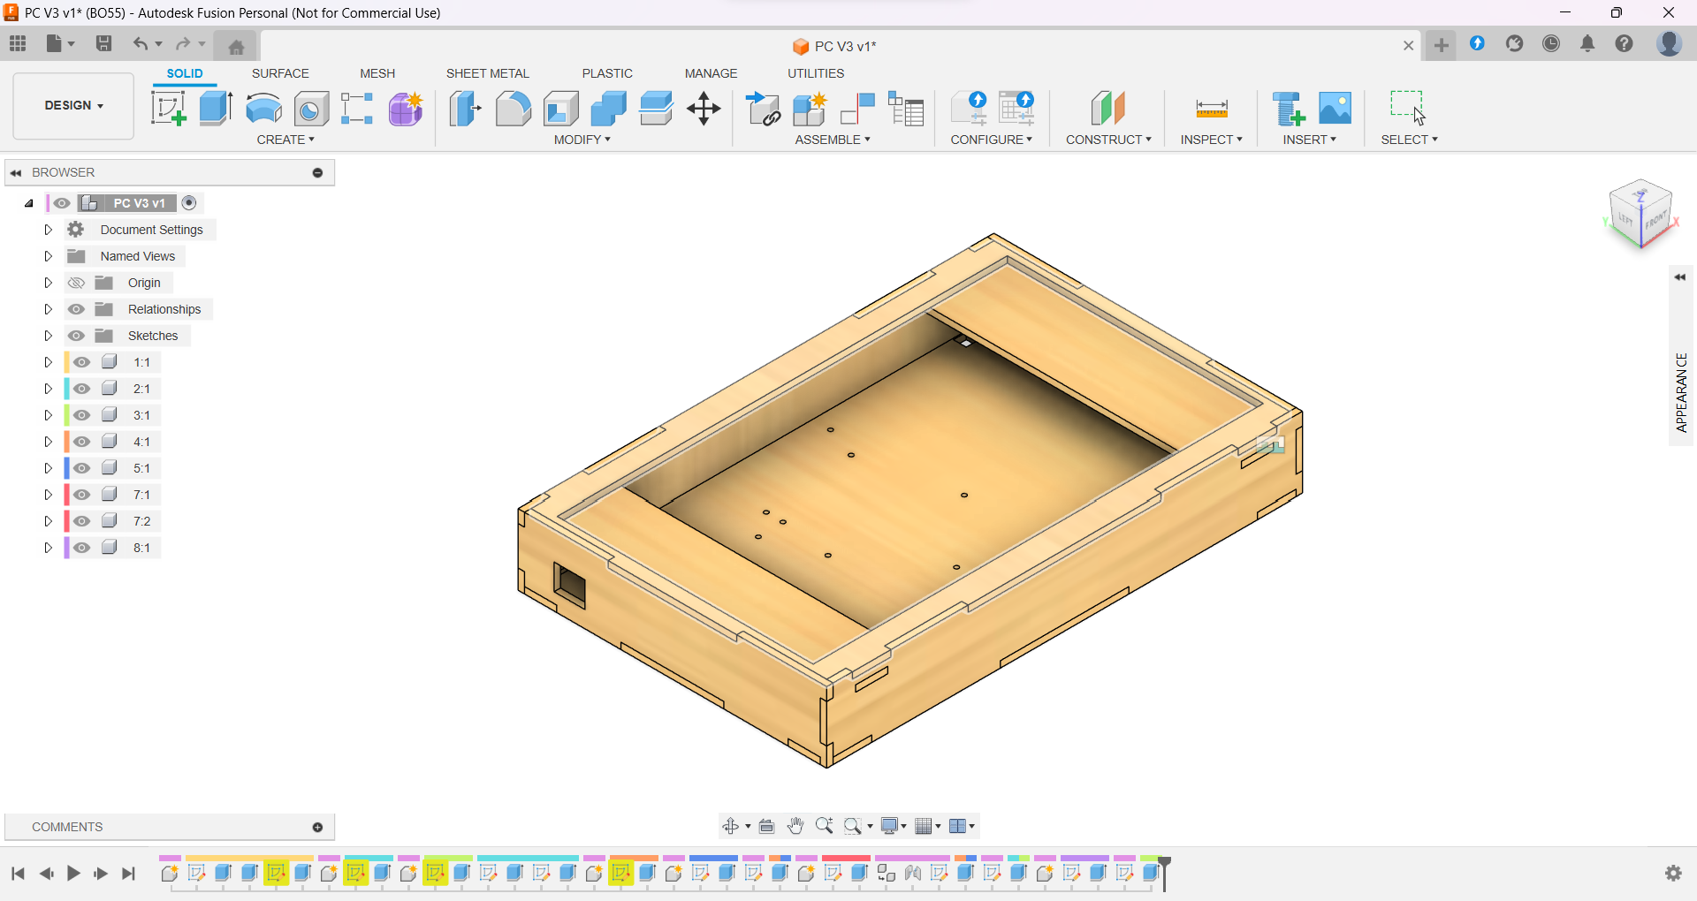Click the pink color bar of body 8:1
The width and height of the screenshot is (1697, 901).
[67, 548]
